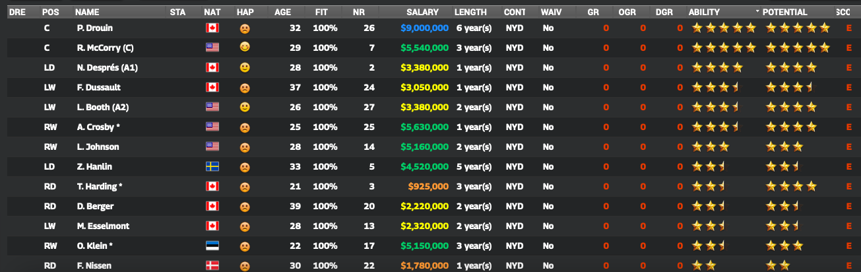Click O. Klein's Estonian flag icon
Viewport: 861px width, 272px height.
coord(212,246)
